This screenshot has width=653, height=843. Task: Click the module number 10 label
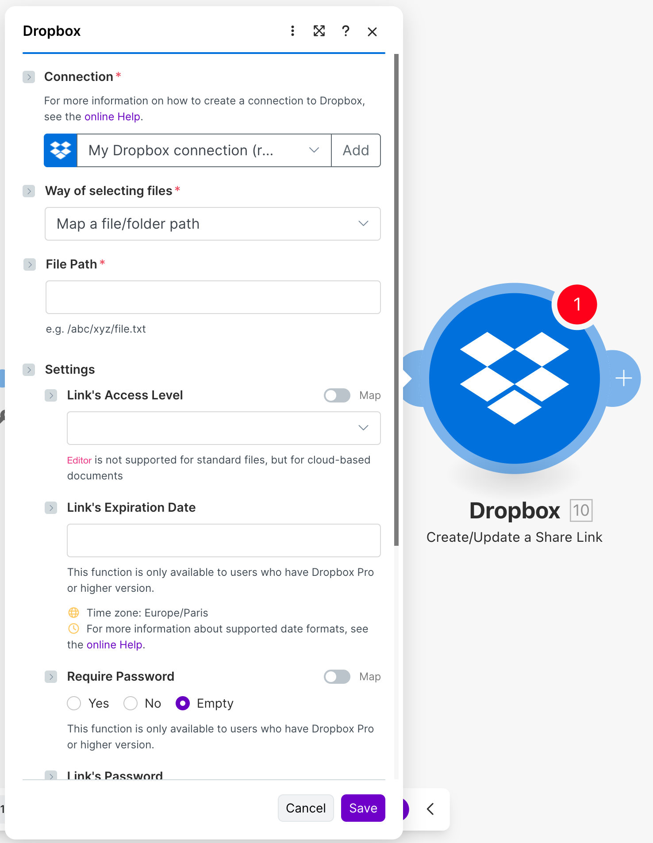(581, 510)
